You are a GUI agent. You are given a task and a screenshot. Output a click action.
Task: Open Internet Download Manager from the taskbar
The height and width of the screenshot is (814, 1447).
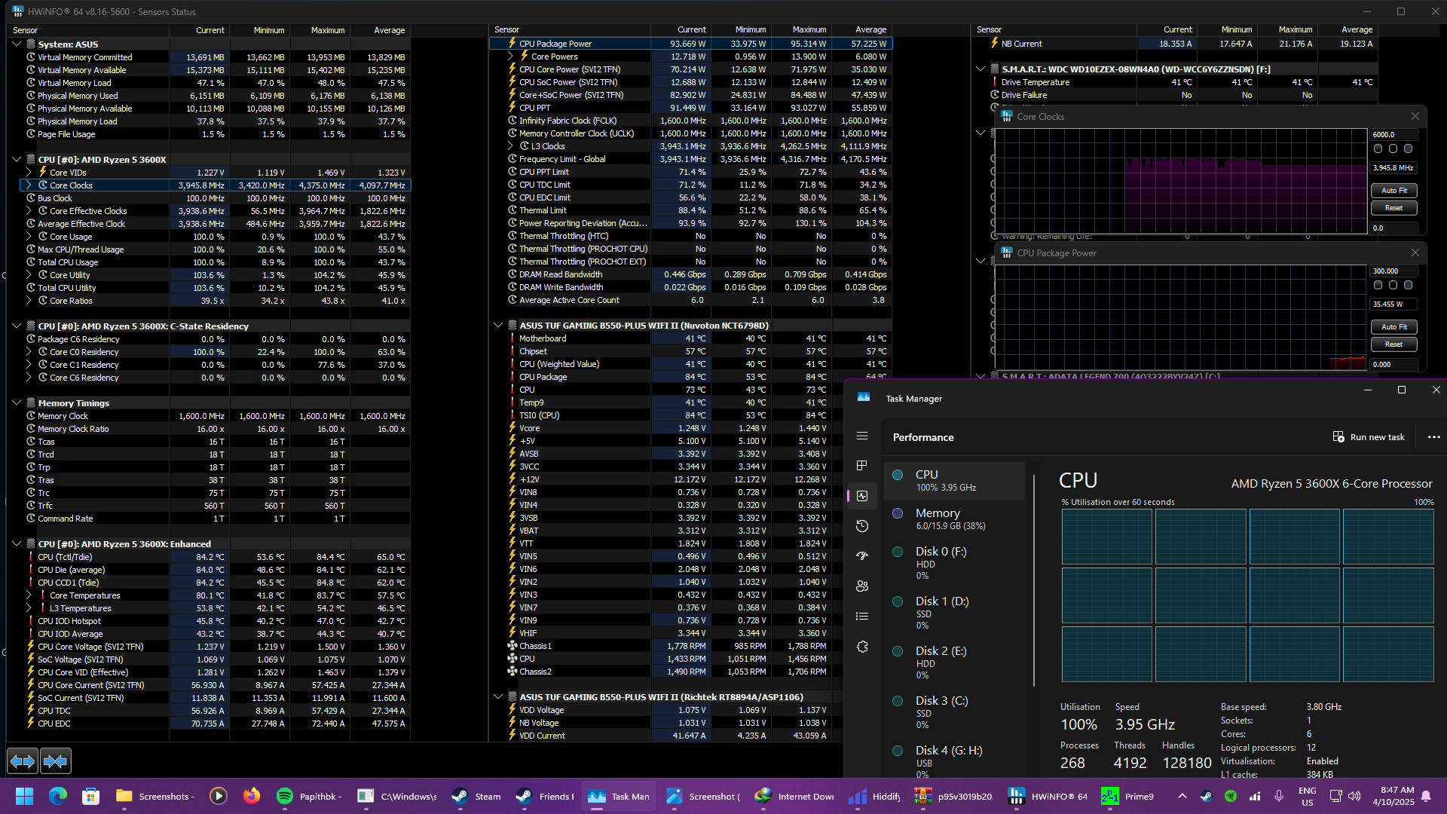click(794, 797)
